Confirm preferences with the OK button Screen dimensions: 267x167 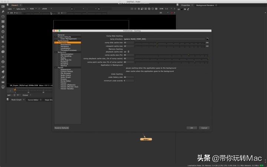(192, 128)
